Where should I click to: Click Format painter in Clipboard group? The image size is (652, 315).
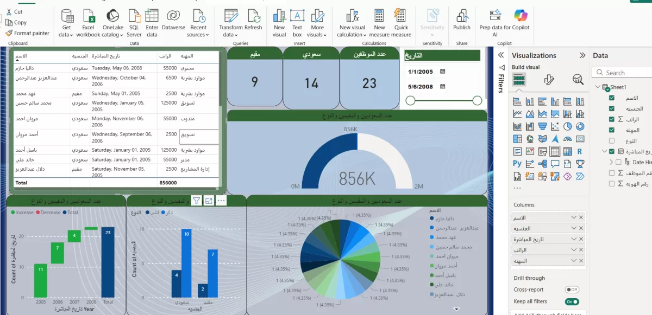tap(27, 33)
